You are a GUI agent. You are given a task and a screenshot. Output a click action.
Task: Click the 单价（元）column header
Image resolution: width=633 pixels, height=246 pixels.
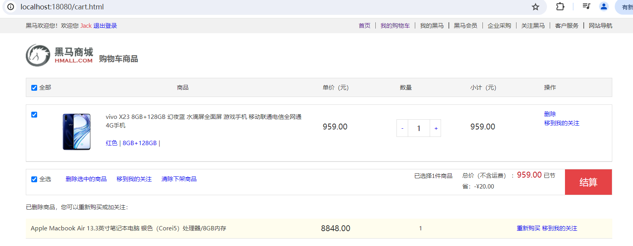tap(335, 88)
